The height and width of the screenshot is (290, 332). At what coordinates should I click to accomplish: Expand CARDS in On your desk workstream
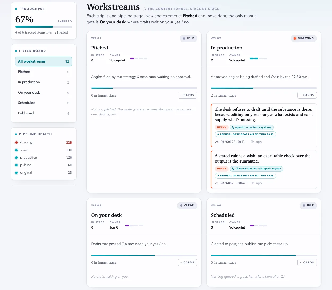(x=187, y=262)
